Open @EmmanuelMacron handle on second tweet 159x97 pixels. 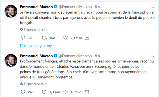point(75,56)
